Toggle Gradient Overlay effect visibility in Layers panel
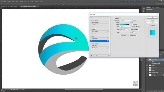The width and height of the screenshot is (164, 92). point(152,63)
